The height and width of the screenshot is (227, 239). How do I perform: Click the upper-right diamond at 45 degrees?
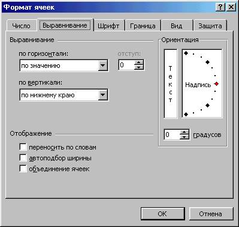[x=207, y=62]
